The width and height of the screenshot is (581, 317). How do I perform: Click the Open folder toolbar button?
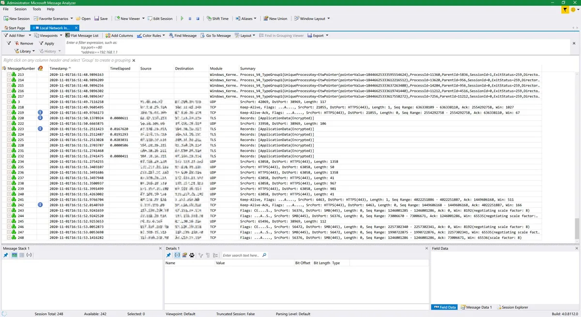click(83, 18)
